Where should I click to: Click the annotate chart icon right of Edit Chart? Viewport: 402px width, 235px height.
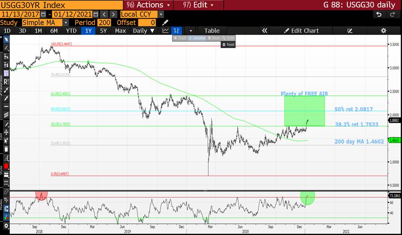point(350,30)
